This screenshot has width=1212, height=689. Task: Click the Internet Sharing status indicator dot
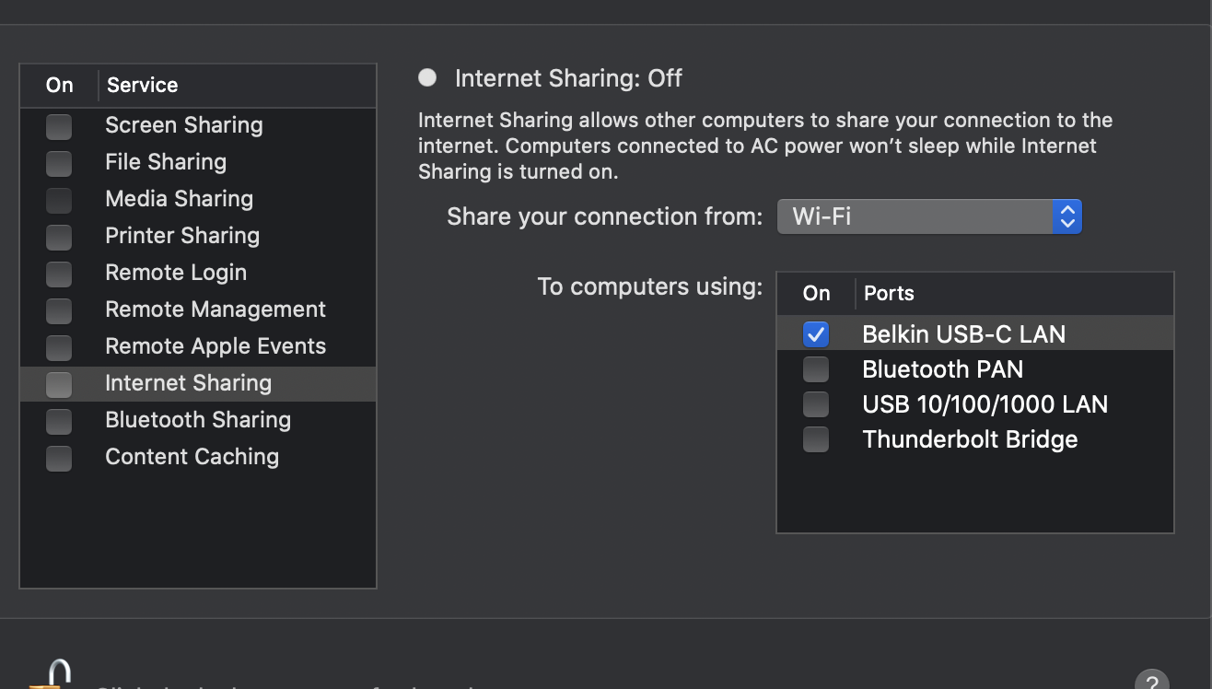tap(427, 78)
